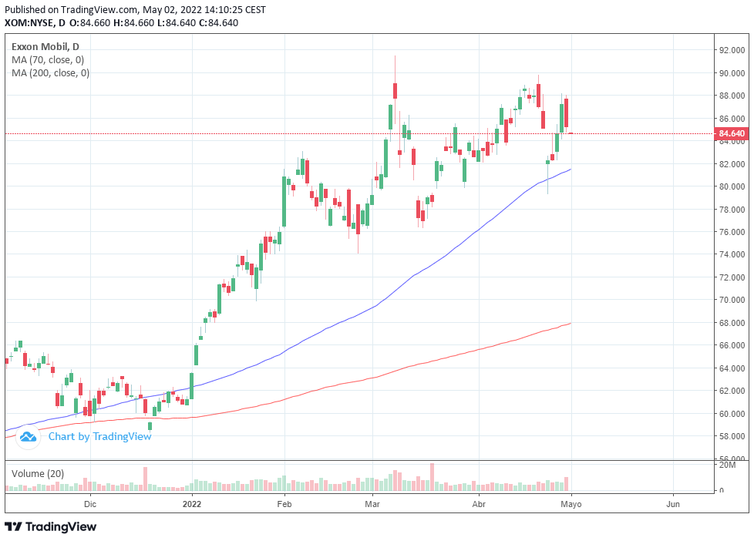Click the '2022' date axis label
The height and width of the screenshot is (541, 754).
pos(192,504)
